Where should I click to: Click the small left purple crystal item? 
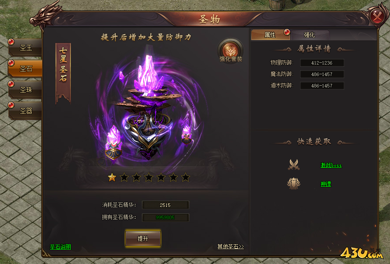(114, 145)
